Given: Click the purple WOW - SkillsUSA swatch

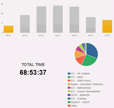Looking at the screenshot, I should click(69, 95).
